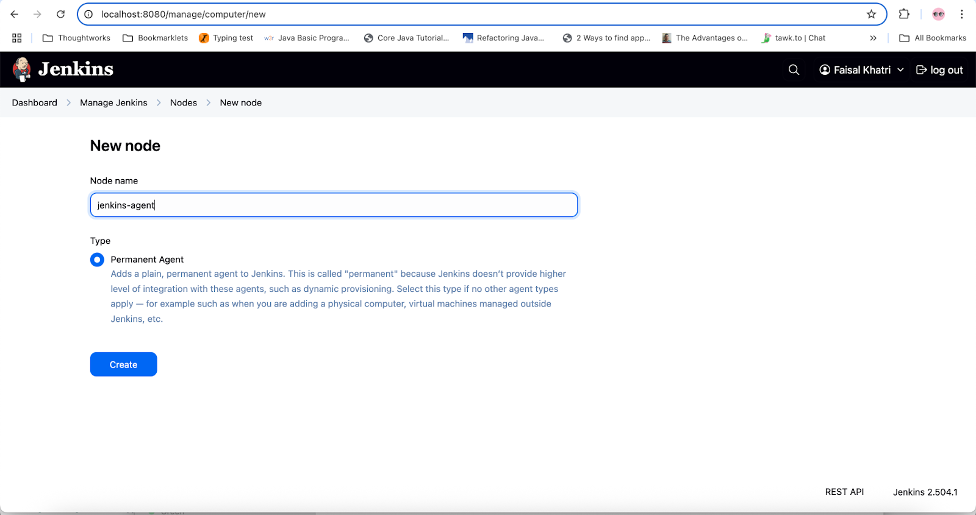Open the Typing test bookmark
Screen dimensions: 976x515
click(x=226, y=38)
